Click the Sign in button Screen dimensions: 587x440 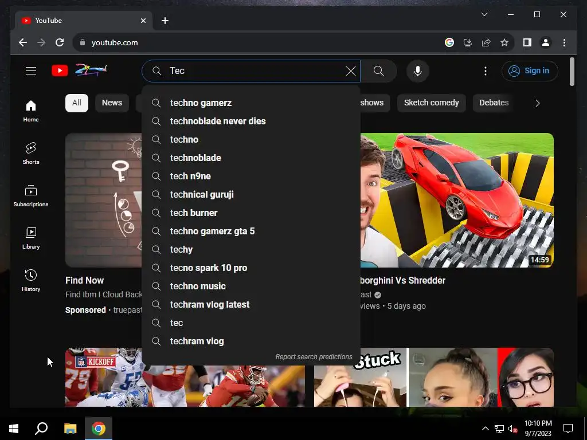pos(530,70)
